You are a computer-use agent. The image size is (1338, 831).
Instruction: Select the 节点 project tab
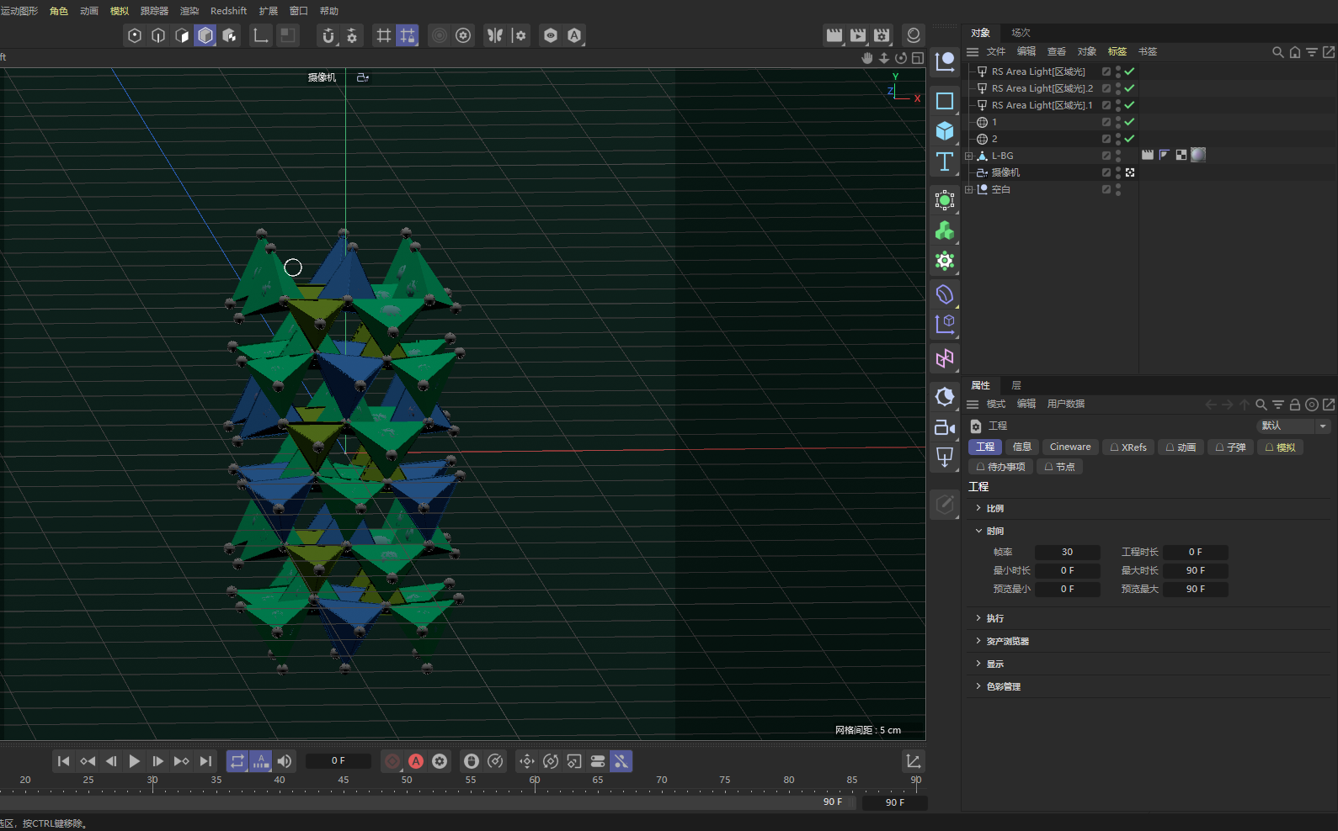1059,467
